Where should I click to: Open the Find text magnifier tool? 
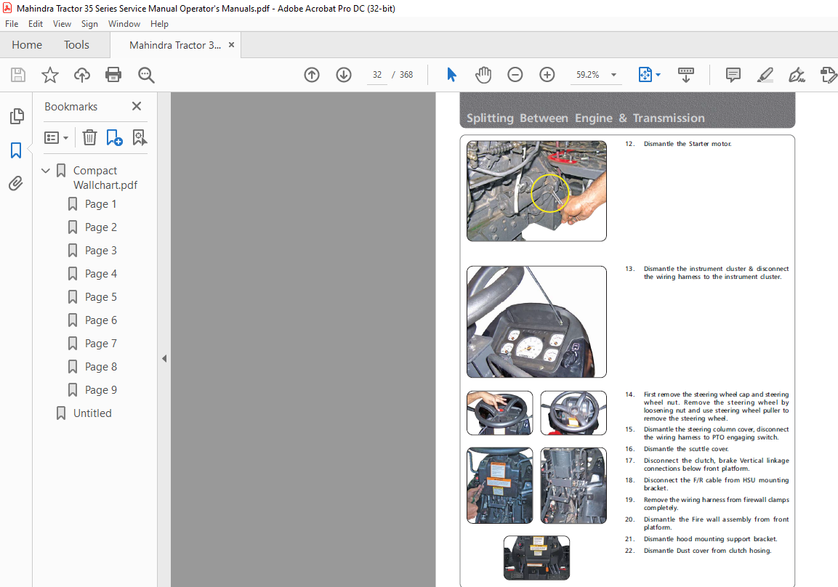pos(146,75)
